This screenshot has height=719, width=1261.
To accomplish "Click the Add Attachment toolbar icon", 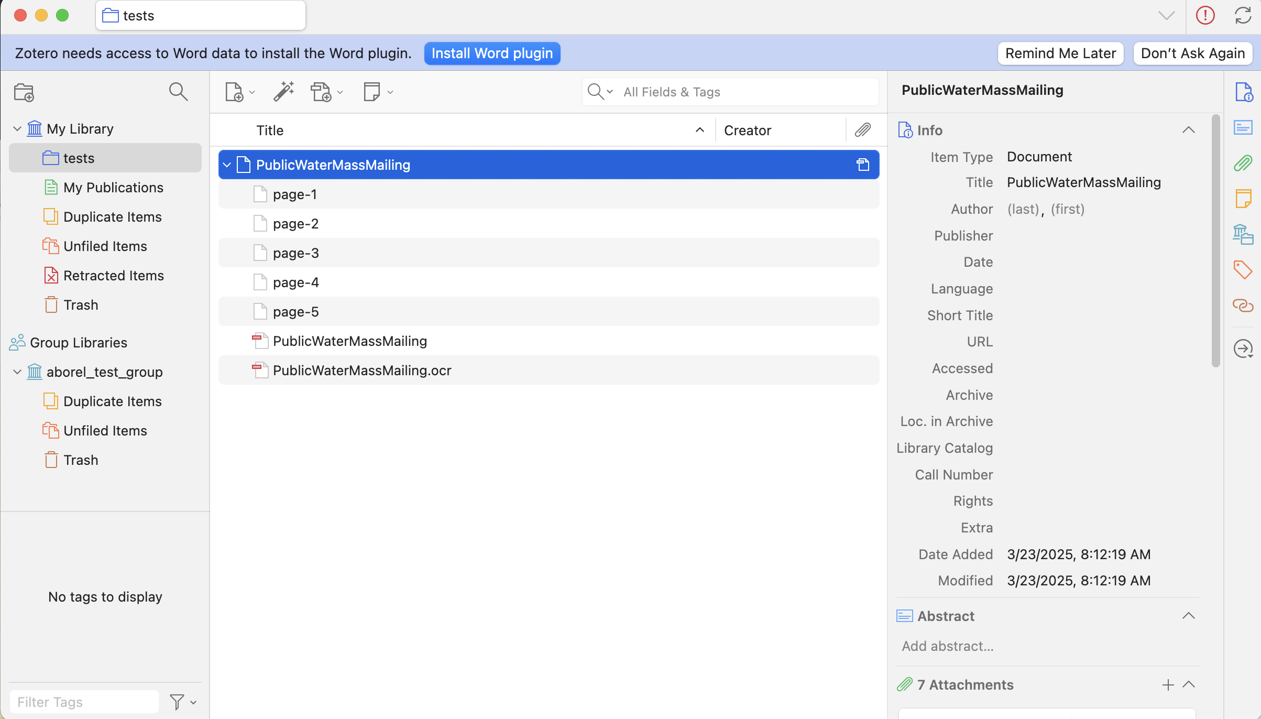I will pos(321,92).
